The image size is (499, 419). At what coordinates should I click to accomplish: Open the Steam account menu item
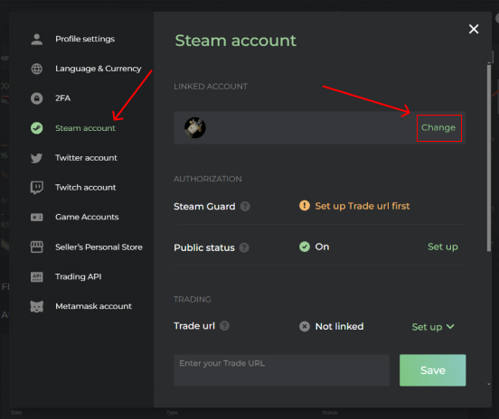coord(85,128)
